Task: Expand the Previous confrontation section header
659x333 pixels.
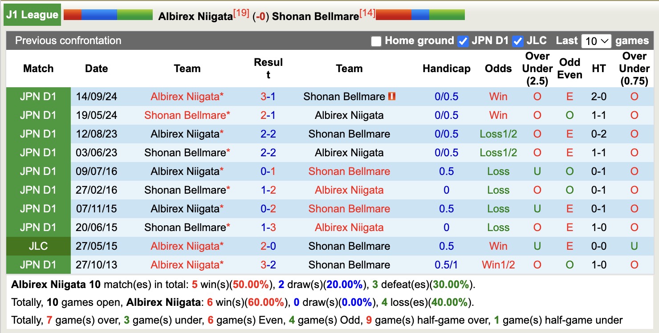Action: 68,41
